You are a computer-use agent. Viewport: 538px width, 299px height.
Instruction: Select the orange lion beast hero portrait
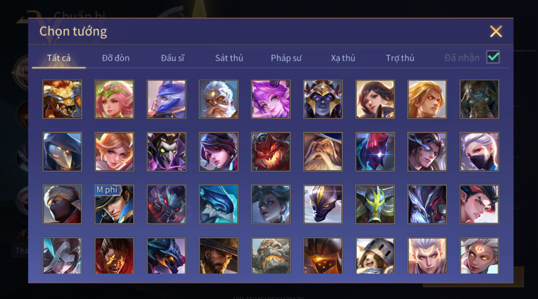[62, 99]
